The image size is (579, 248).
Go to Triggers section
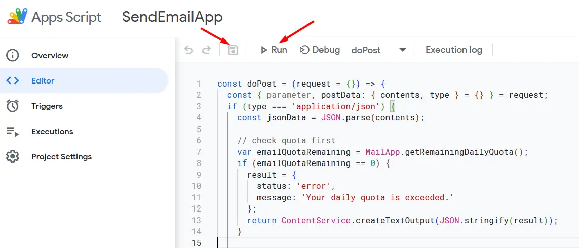tap(47, 106)
